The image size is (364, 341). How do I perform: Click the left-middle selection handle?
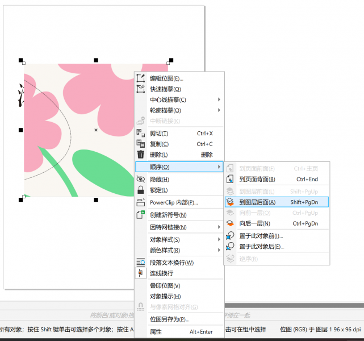[20, 130]
